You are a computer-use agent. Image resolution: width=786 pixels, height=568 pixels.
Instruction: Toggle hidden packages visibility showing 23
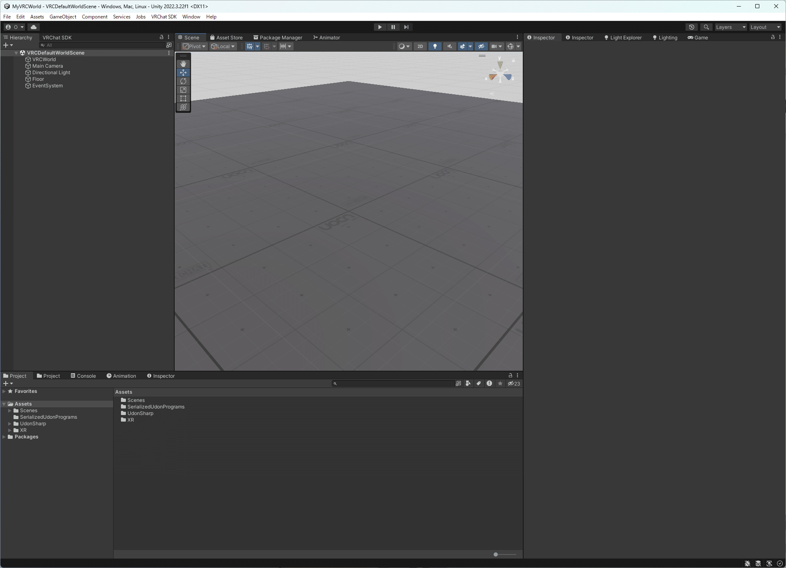coord(514,383)
